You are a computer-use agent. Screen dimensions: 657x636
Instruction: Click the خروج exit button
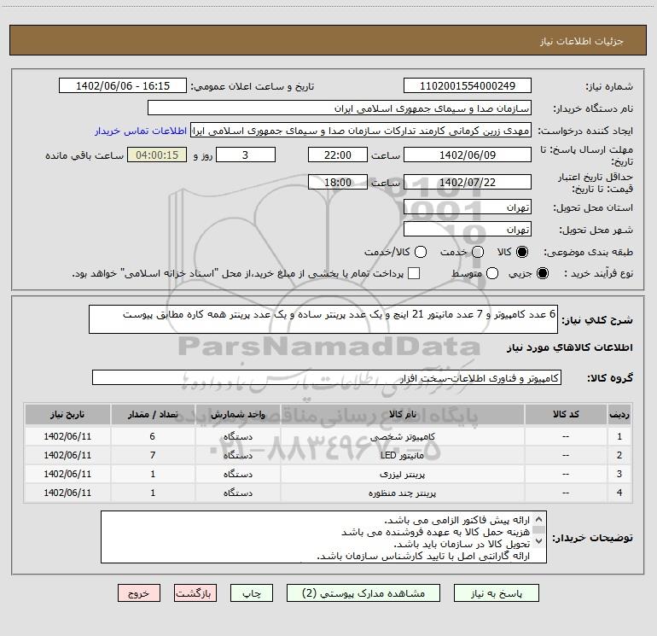[x=139, y=593]
